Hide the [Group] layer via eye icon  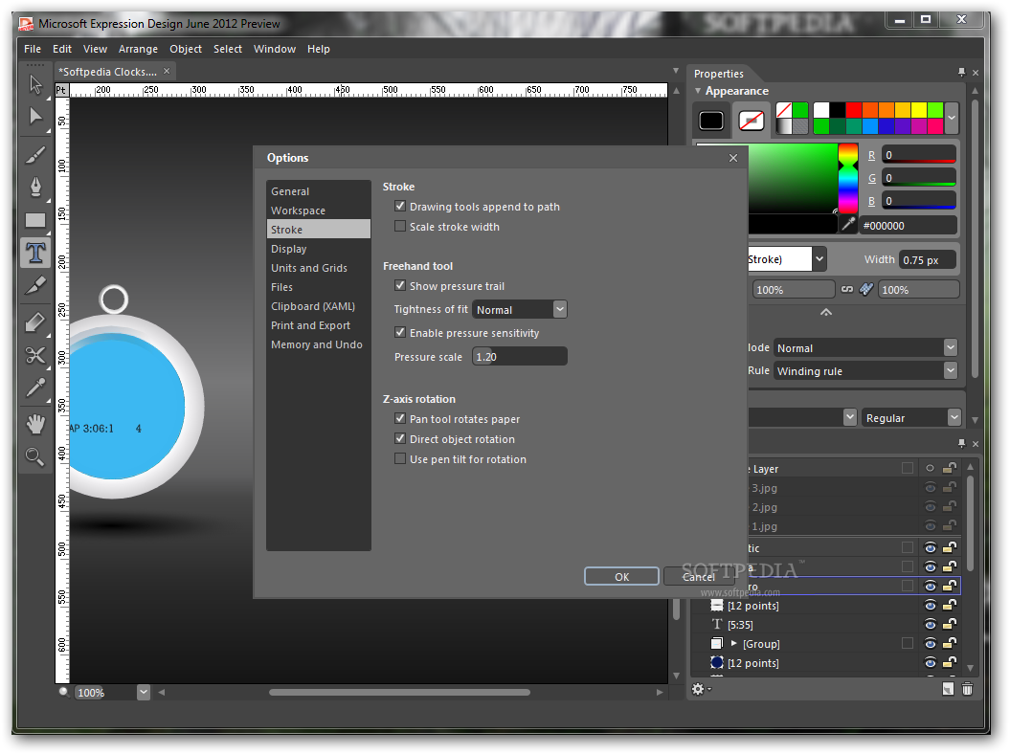pos(931,643)
